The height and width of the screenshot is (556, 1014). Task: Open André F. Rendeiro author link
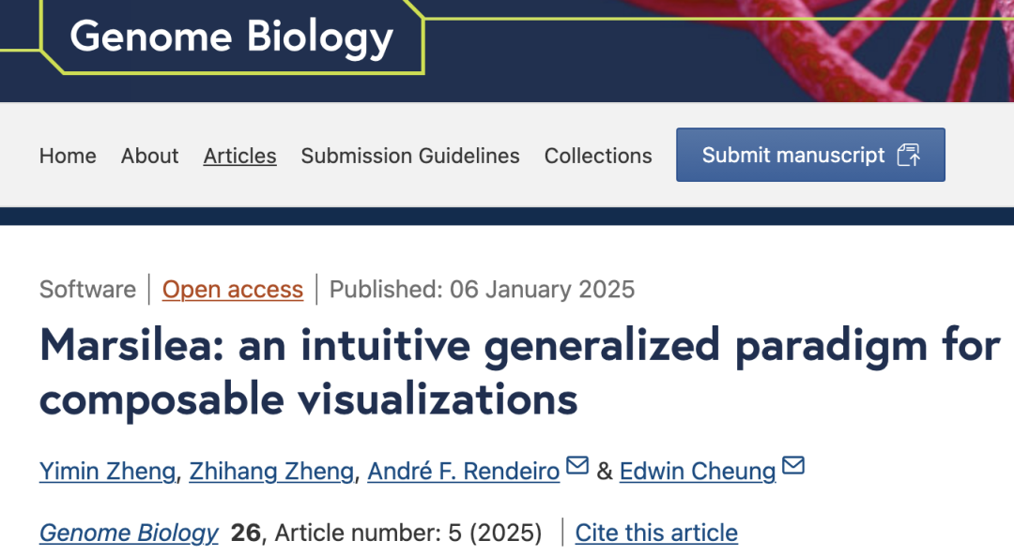[464, 472]
